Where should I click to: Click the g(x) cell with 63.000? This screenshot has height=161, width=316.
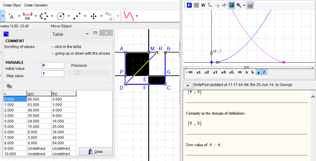[39, 104]
